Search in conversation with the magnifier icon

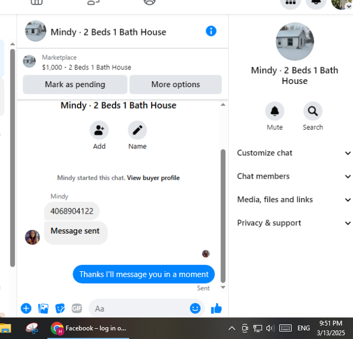tap(313, 111)
